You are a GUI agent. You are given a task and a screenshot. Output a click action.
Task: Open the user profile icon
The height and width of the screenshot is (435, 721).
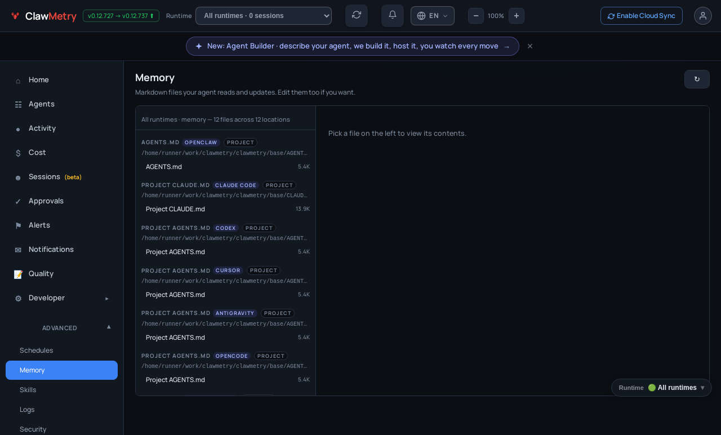(703, 16)
